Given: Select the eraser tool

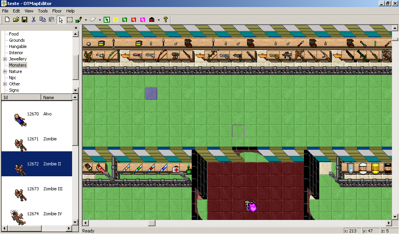Looking at the screenshot, I should point(93,19).
